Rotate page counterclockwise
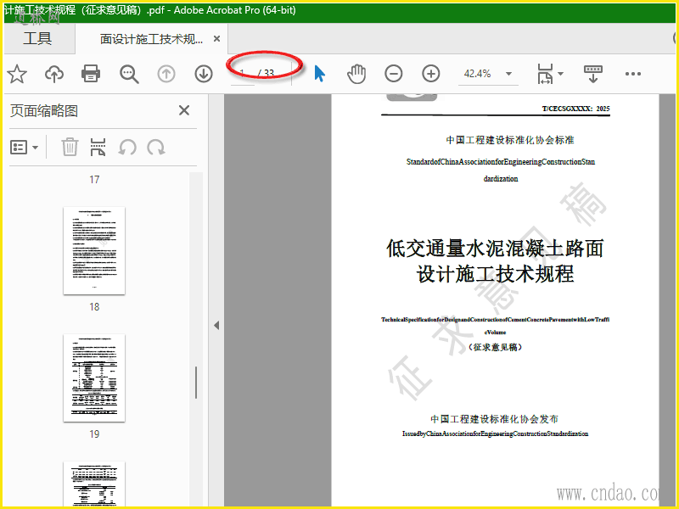The width and height of the screenshot is (679, 509). [x=127, y=147]
